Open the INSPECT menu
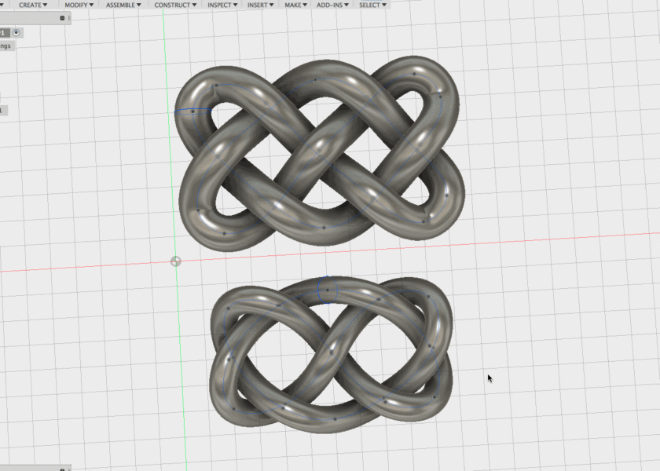Image resolution: width=660 pixels, height=471 pixels. click(222, 5)
